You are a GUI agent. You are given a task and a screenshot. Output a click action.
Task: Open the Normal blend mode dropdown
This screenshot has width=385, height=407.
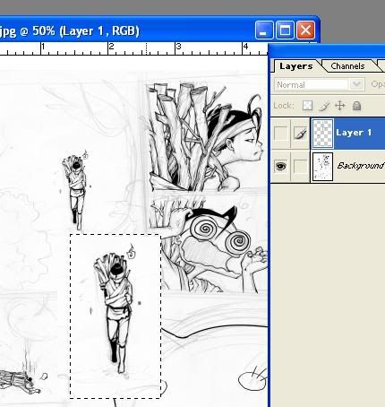(x=320, y=84)
